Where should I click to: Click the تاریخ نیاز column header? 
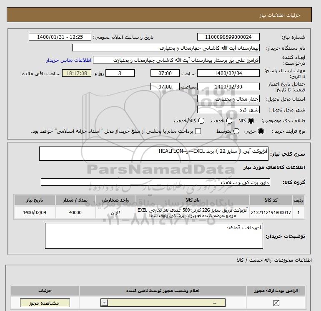[x=35, y=200]
